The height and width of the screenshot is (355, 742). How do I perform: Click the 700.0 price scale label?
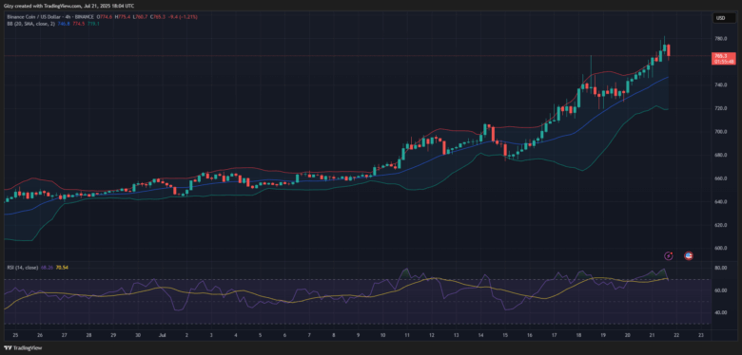tap(721, 132)
